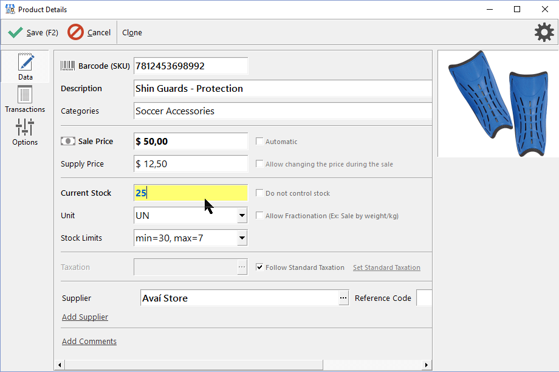
Task: Click the shin guards product image
Action: click(x=498, y=103)
